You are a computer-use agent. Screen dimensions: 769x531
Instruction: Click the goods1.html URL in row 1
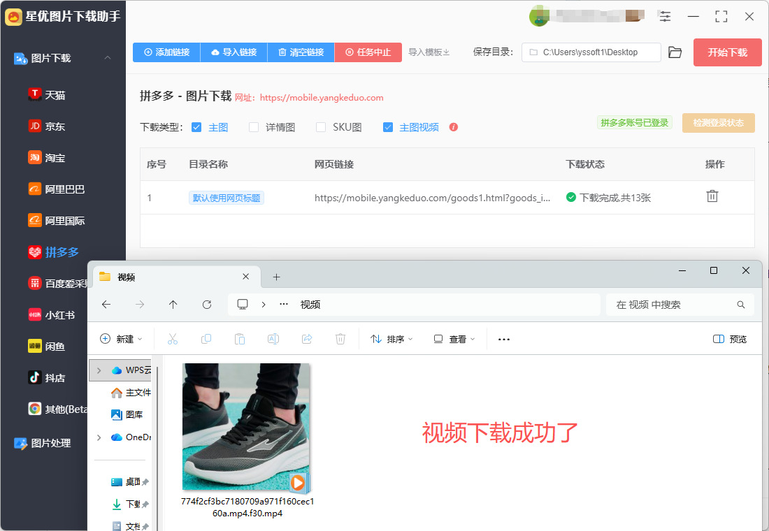[x=432, y=198]
